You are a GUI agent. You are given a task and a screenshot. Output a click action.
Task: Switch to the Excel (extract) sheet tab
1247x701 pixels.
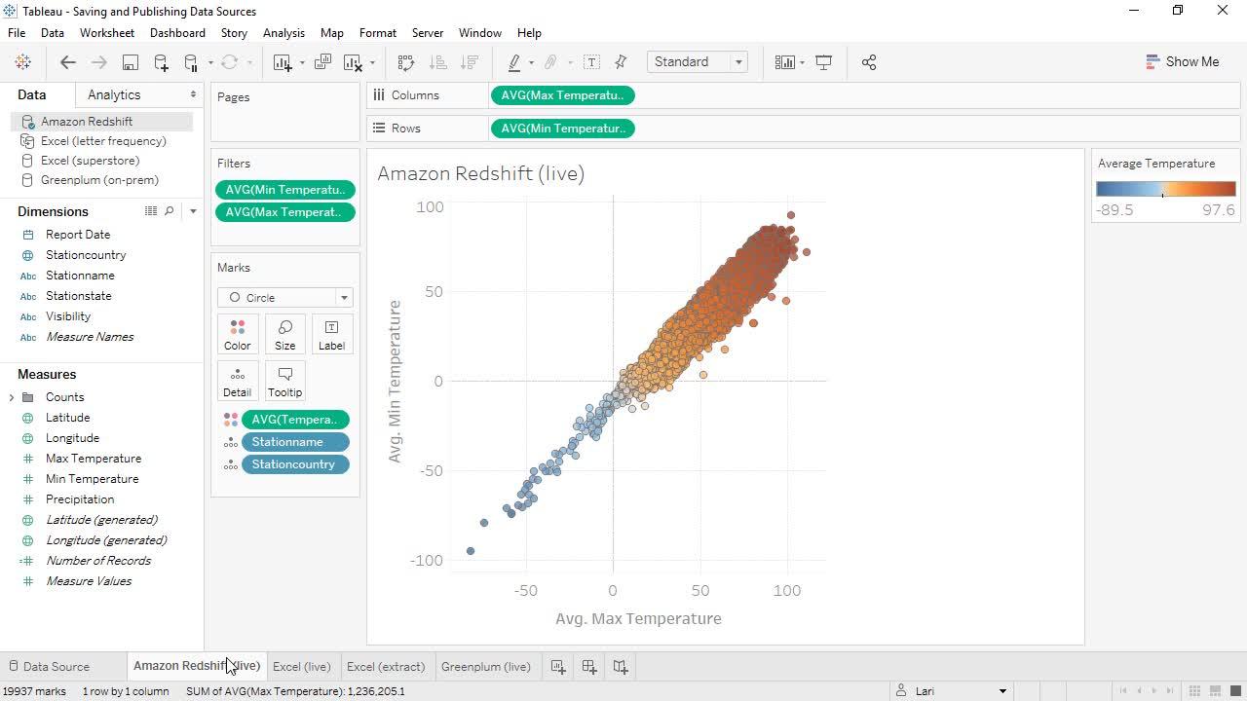(386, 667)
